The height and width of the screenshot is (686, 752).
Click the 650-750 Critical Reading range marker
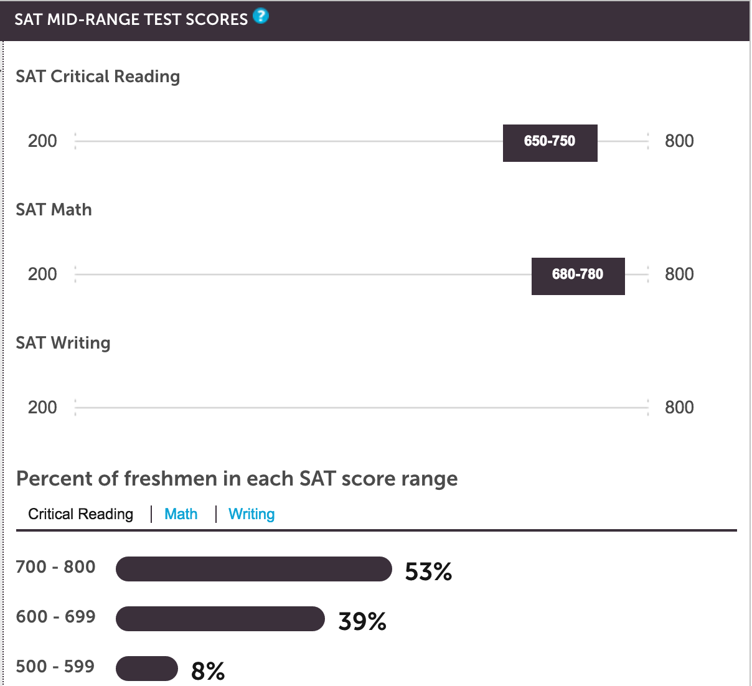click(550, 143)
